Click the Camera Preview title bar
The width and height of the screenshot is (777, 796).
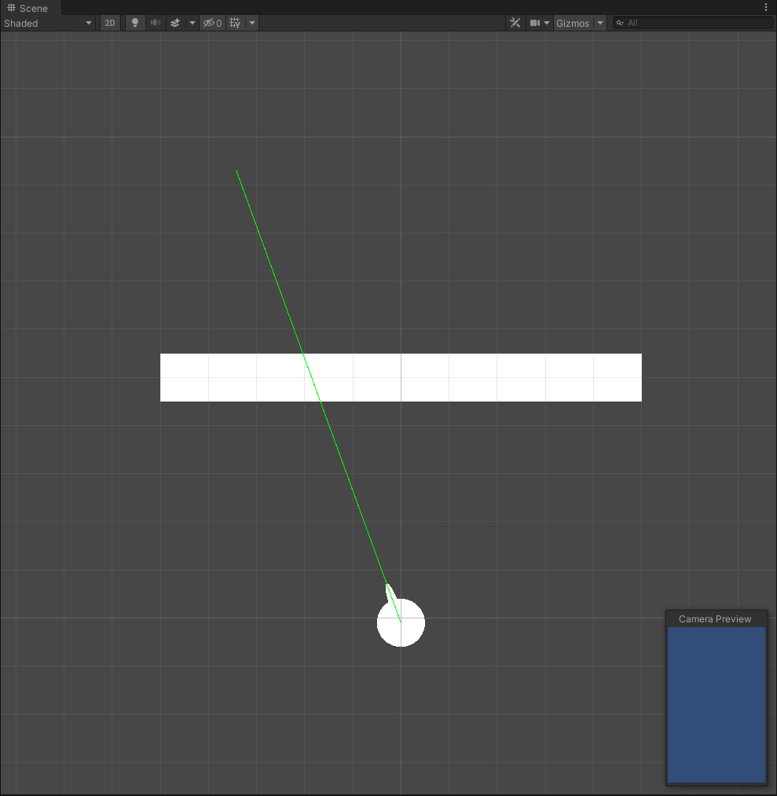pyautogui.click(x=715, y=618)
